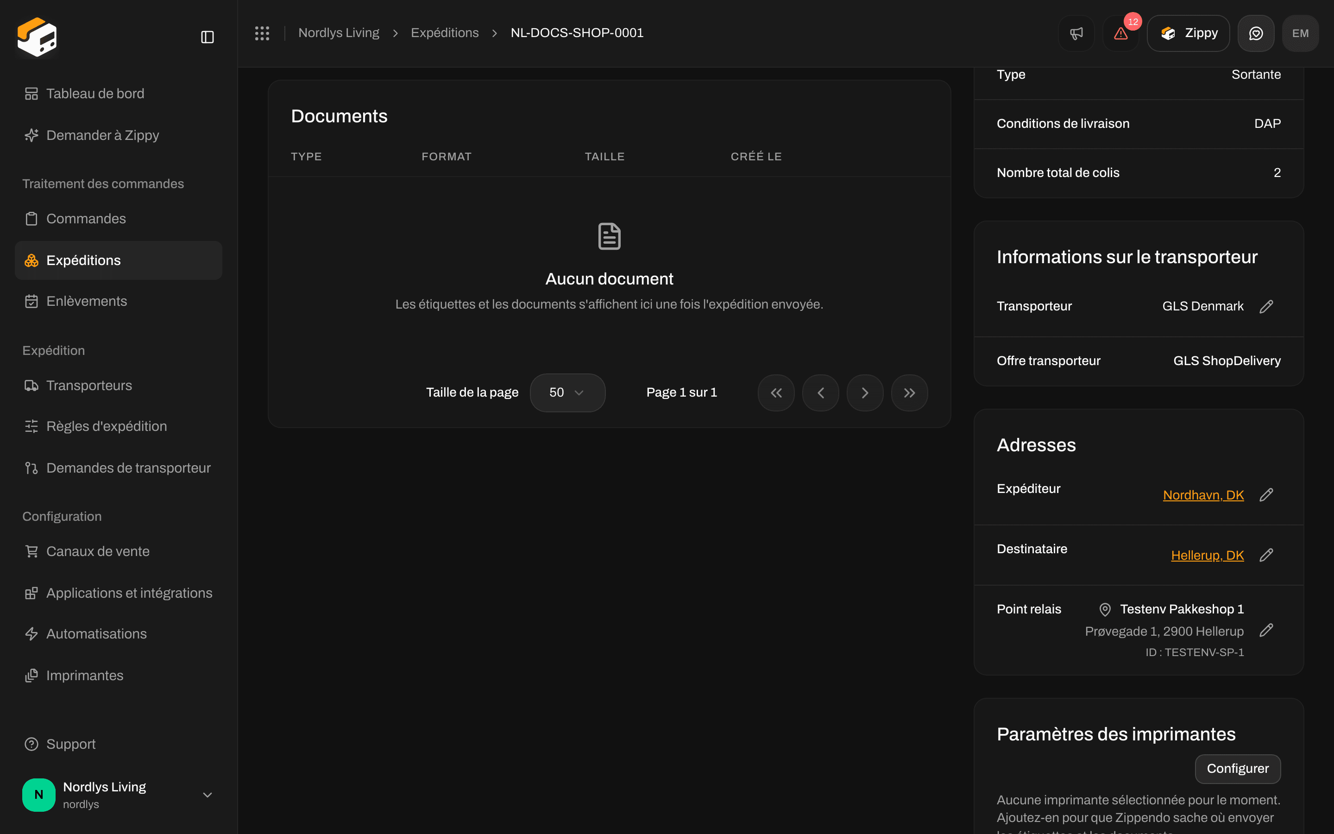Open the apps grid menu
Screen dimensions: 1334x834
[x=262, y=33]
